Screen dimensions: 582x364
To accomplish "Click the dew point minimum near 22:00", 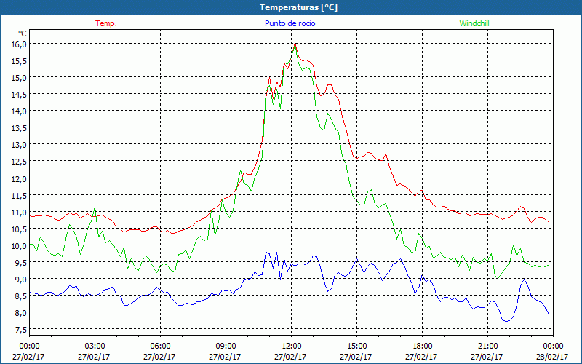I will tap(506, 321).
